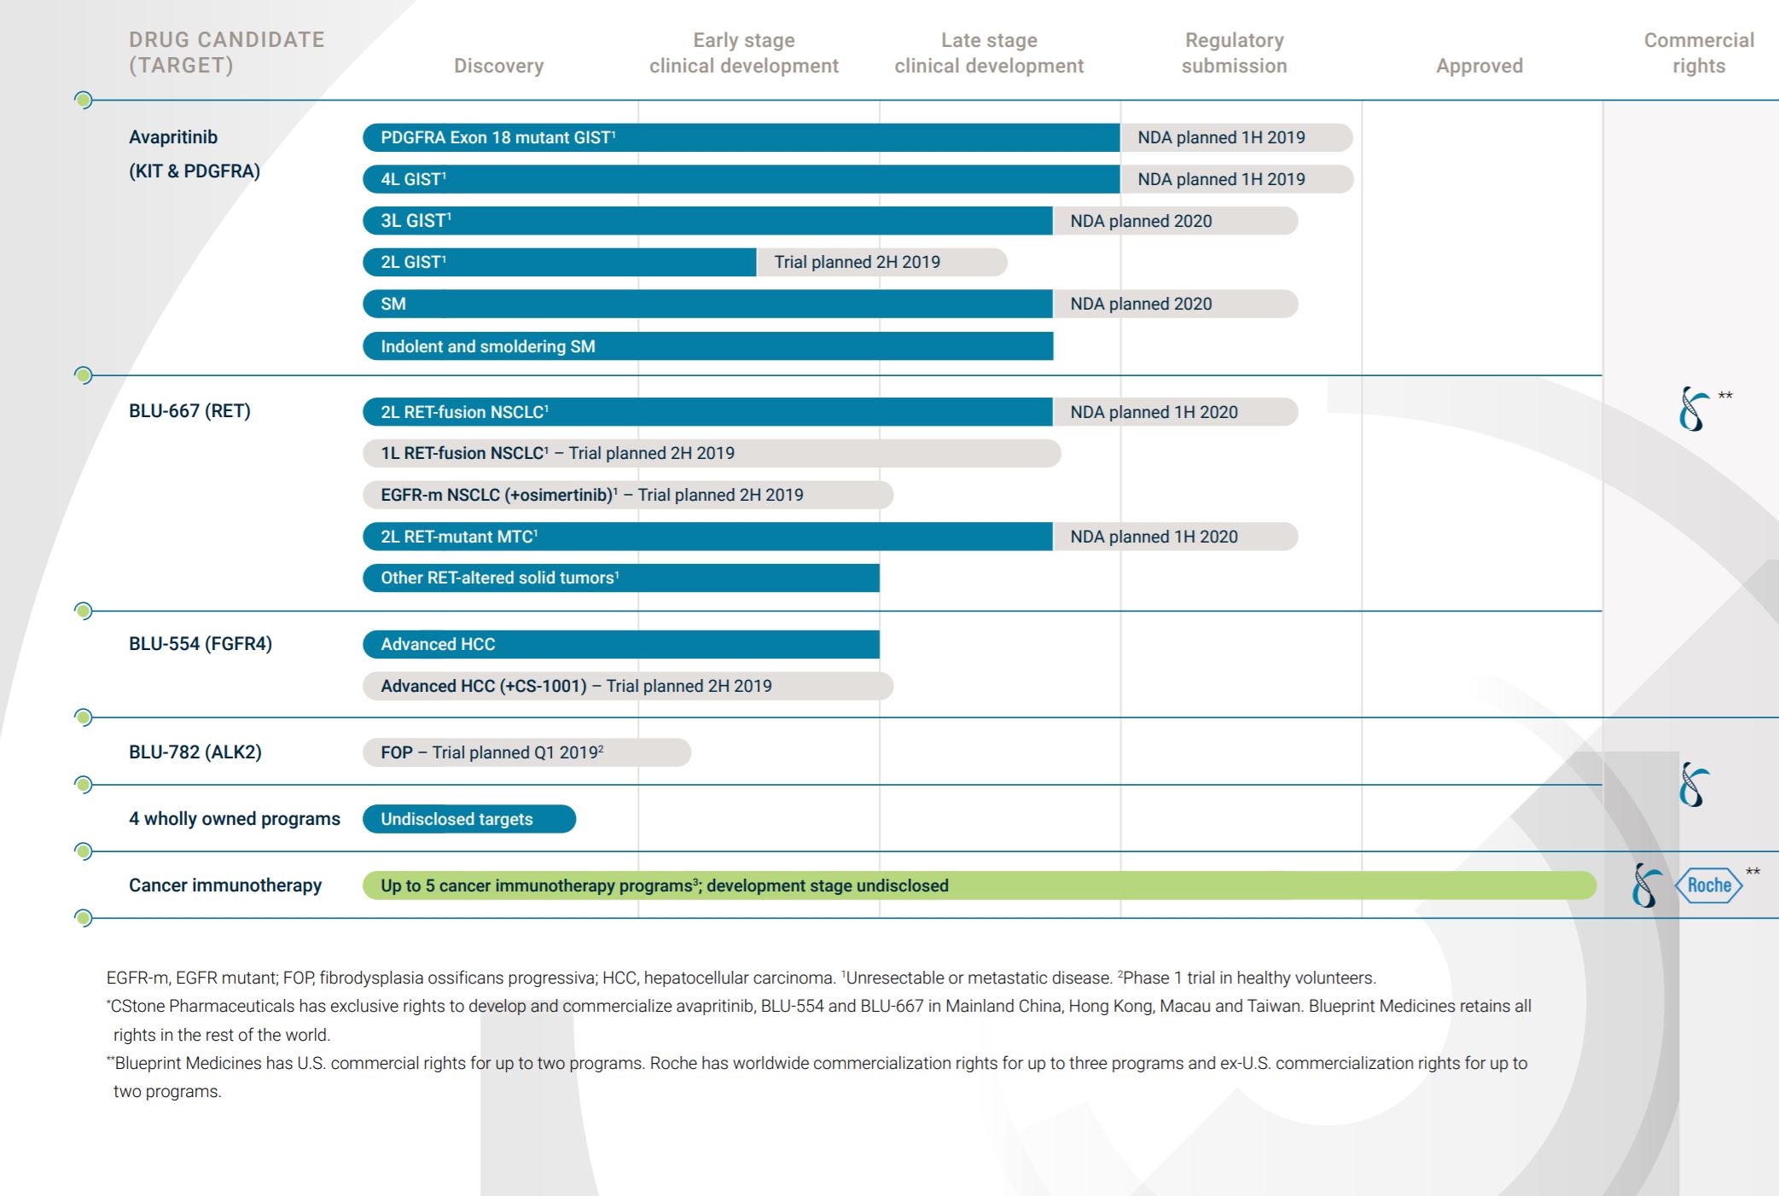Select the Roche logo in Commercial rights column

click(x=1709, y=885)
